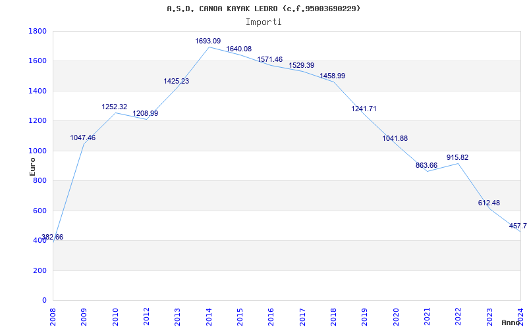This screenshot has width=527, height=329.
Task: Click the y-axis tick 200
Action: [40, 270]
